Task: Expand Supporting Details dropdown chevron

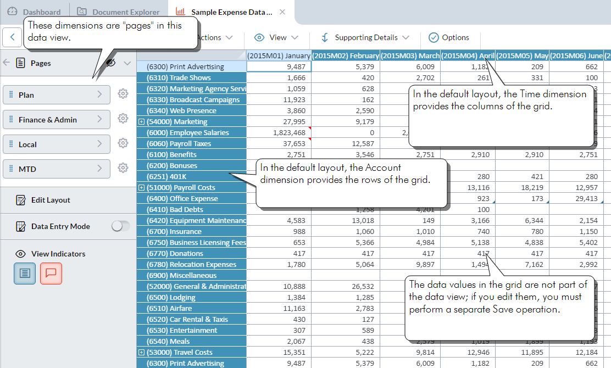Action: click(406, 37)
